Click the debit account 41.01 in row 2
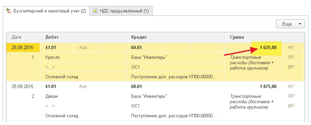The width and height of the screenshot is (311, 125). (x=51, y=87)
